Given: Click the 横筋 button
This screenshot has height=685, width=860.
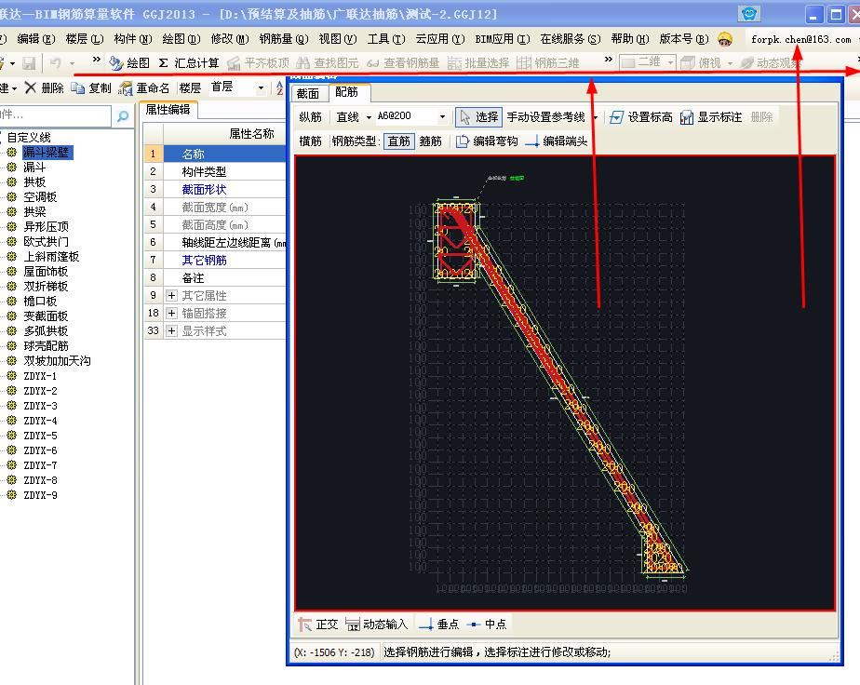Looking at the screenshot, I should point(311,141).
